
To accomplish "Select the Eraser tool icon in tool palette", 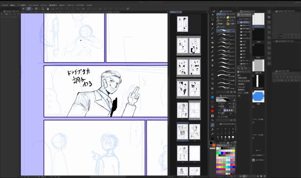I will coord(212,60).
